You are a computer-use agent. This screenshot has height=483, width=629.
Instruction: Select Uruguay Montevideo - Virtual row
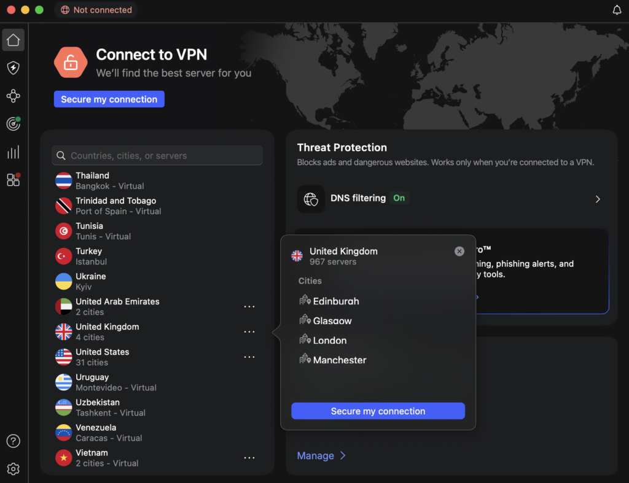pos(157,382)
